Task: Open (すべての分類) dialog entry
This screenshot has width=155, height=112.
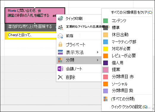Action: pos(123,99)
